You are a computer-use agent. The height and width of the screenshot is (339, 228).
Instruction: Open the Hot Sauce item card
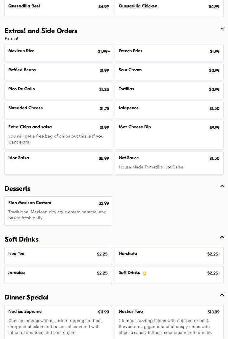[169, 163]
